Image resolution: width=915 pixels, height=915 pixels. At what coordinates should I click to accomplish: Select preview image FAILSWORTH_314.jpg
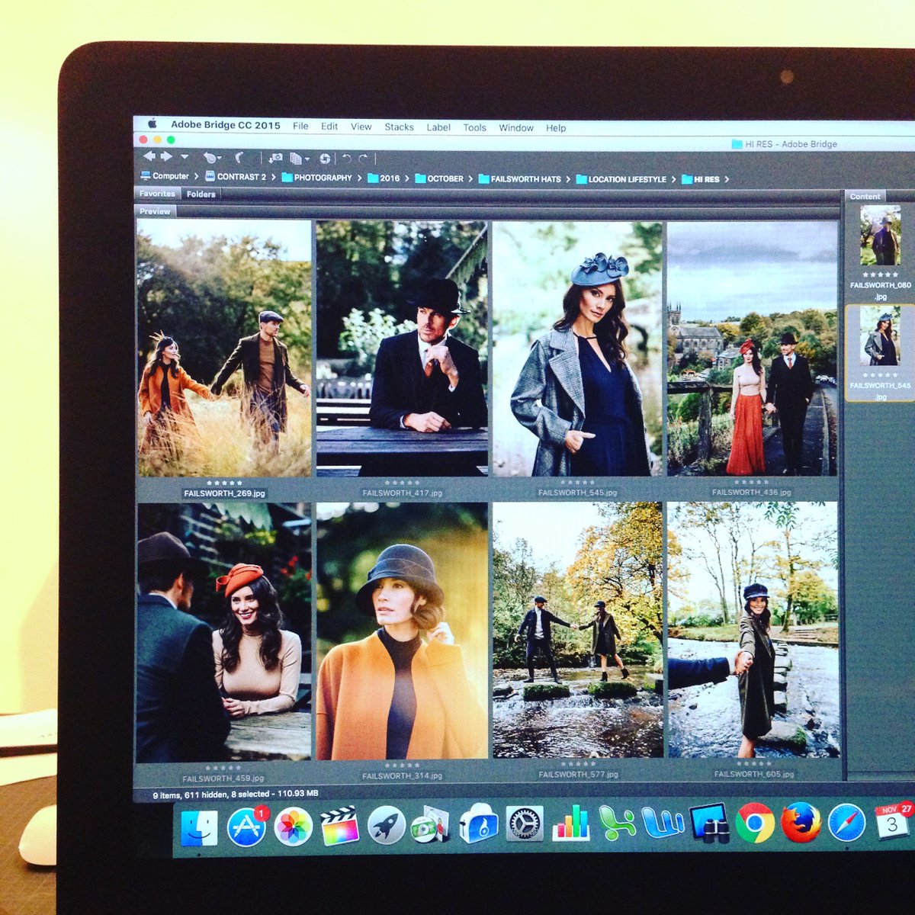[402, 631]
